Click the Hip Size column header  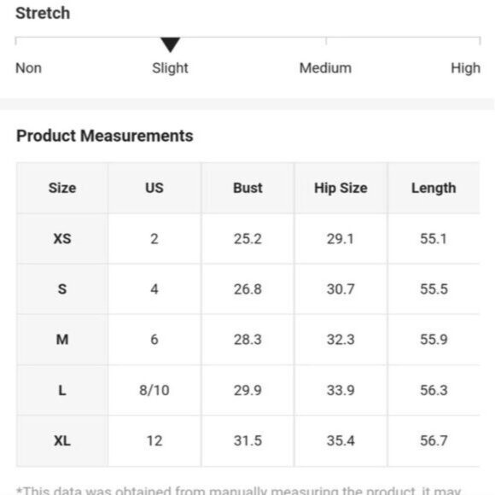tap(341, 188)
